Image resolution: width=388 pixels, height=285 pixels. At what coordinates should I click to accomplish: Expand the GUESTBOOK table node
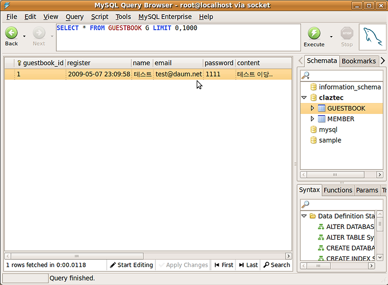[x=312, y=108]
